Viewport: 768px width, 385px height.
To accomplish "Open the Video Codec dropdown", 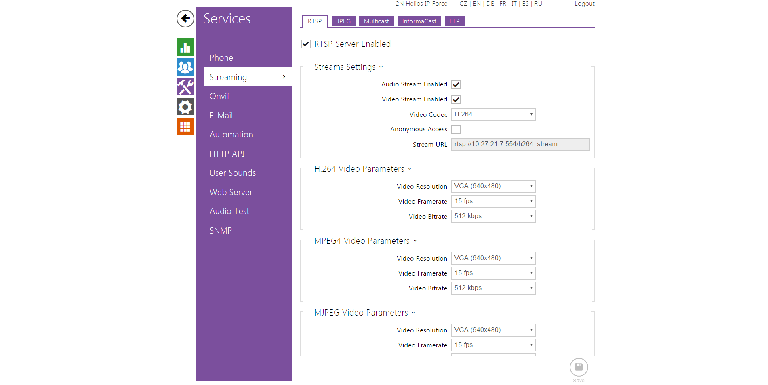I will [x=493, y=114].
